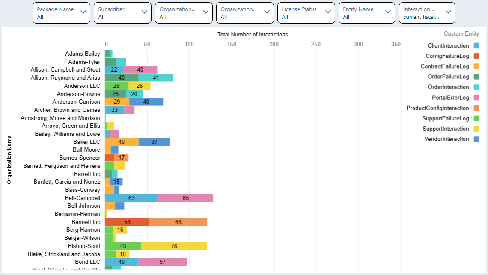Click the Bond LLC bar segment labeled 57
488x275 pixels.
tap(163, 262)
